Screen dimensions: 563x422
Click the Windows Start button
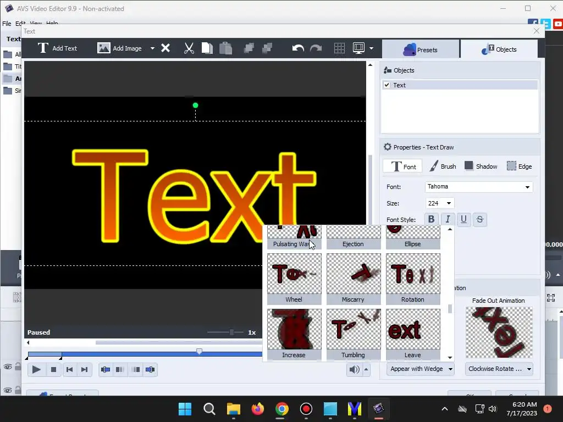185,409
